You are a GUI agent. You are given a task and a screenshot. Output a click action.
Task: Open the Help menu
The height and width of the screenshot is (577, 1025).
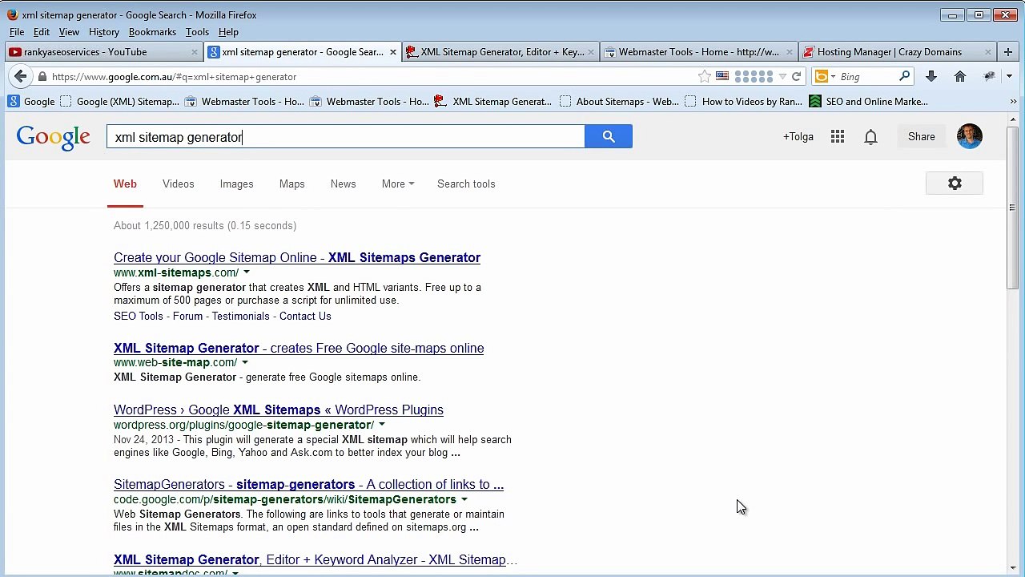pyautogui.click(x=228, y=32)
